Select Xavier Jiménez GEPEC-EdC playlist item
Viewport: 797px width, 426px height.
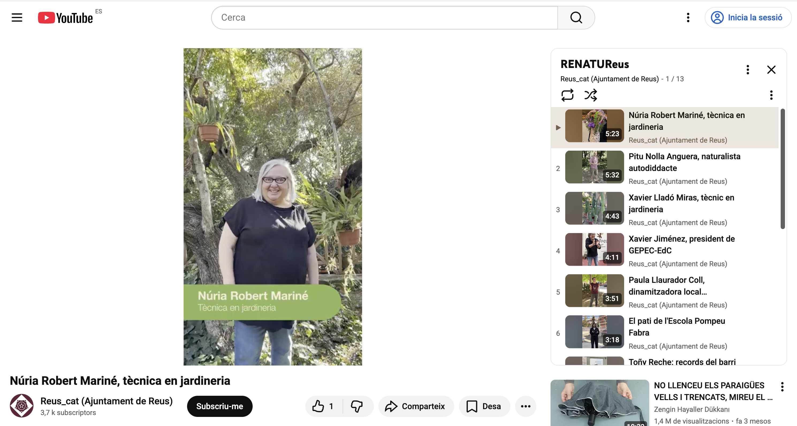coord(681,244)
